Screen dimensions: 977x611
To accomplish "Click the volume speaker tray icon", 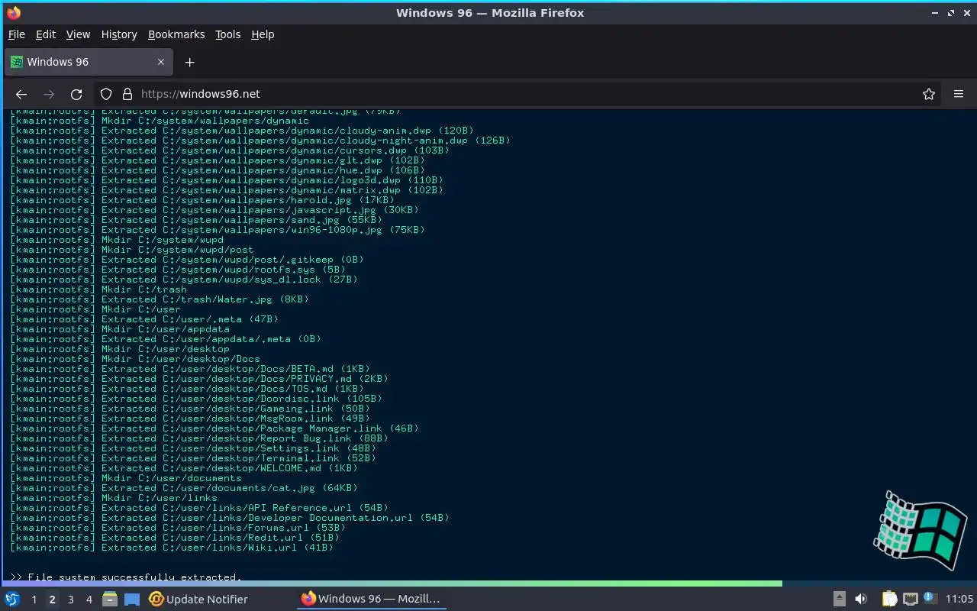I will click(861, 599).
